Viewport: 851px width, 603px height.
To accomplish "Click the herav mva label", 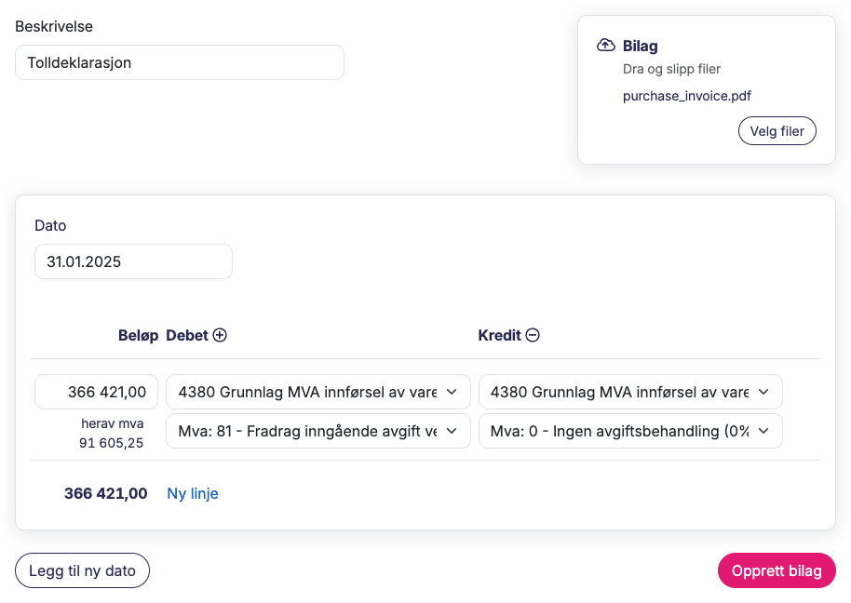I will pyautogui.click(x=113, y=423).
